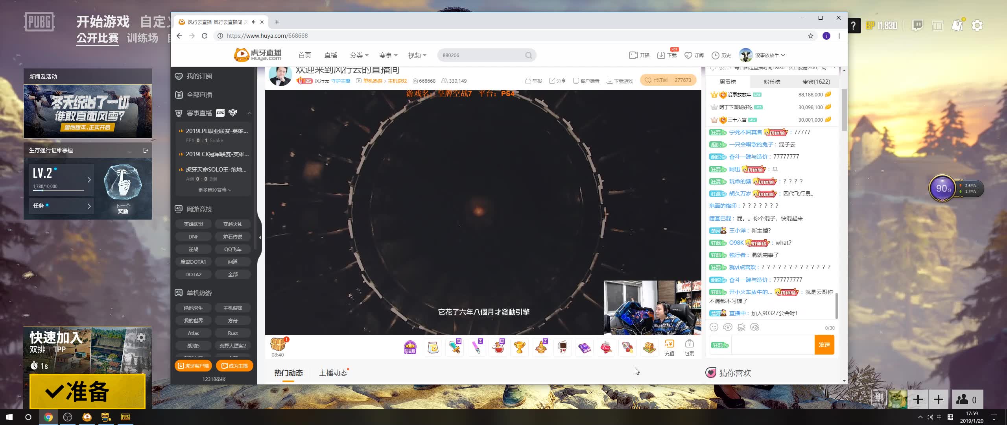
Task: Click 虎牙客户端 client download button
Action: coord(193,366)
